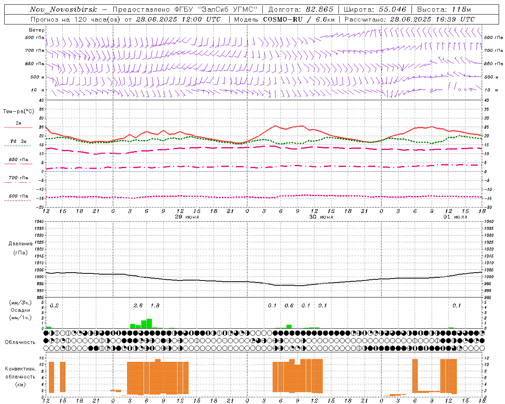Click the "700 гПа" temperature legend entry

pyautogui.click(x=19, y=178)
